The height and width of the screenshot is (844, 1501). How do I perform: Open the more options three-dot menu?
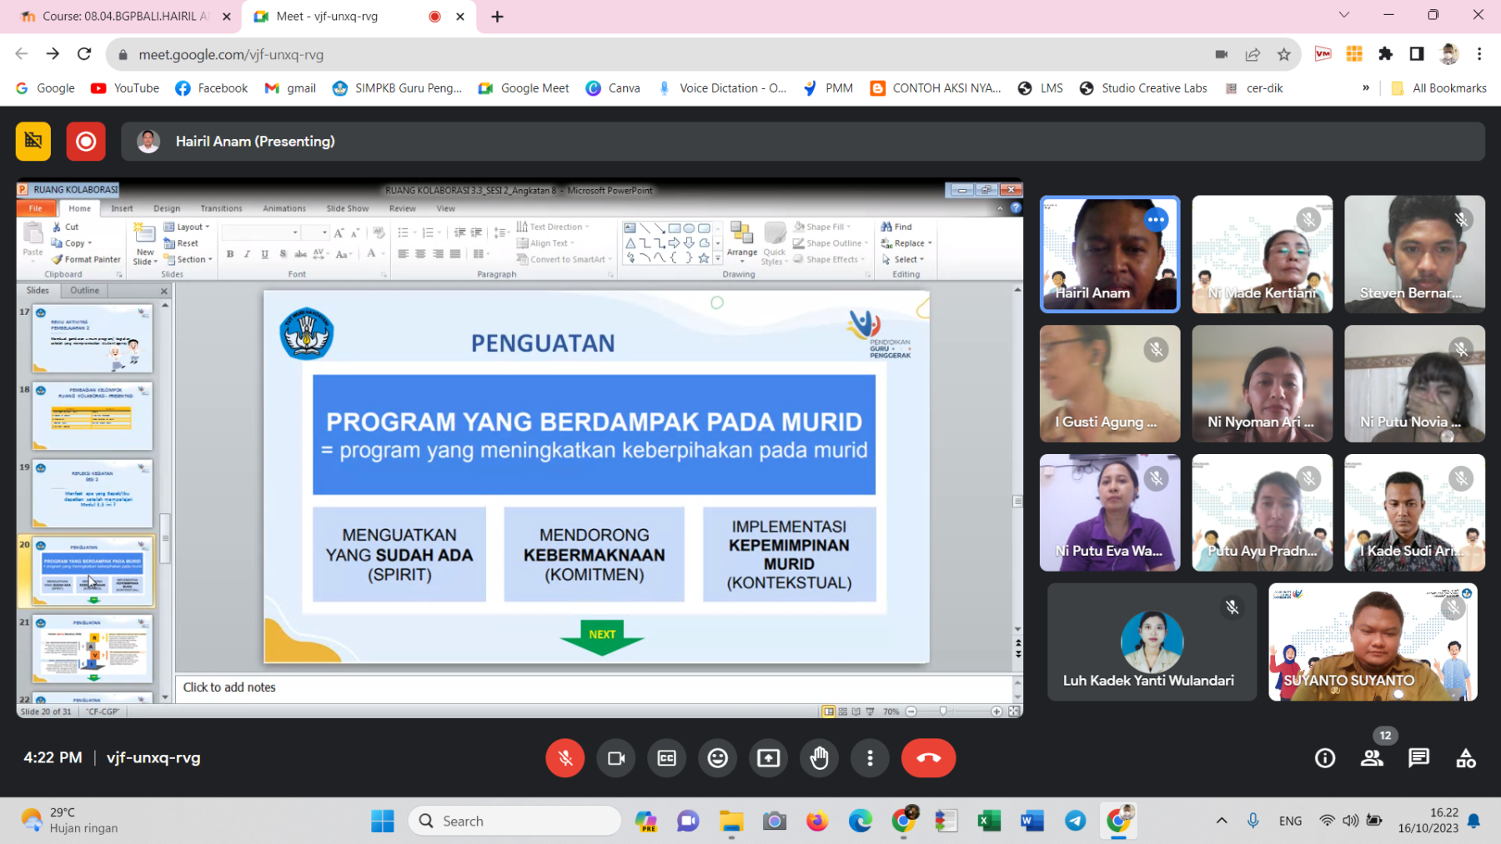point(870,757)
